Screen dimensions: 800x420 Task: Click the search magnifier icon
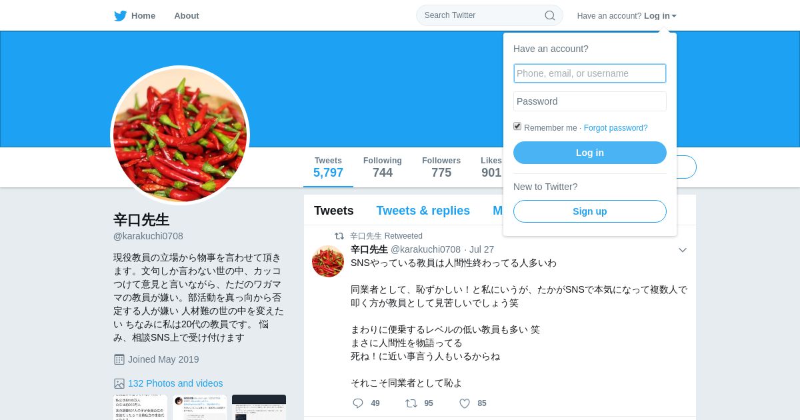click(x=550, y=15)
